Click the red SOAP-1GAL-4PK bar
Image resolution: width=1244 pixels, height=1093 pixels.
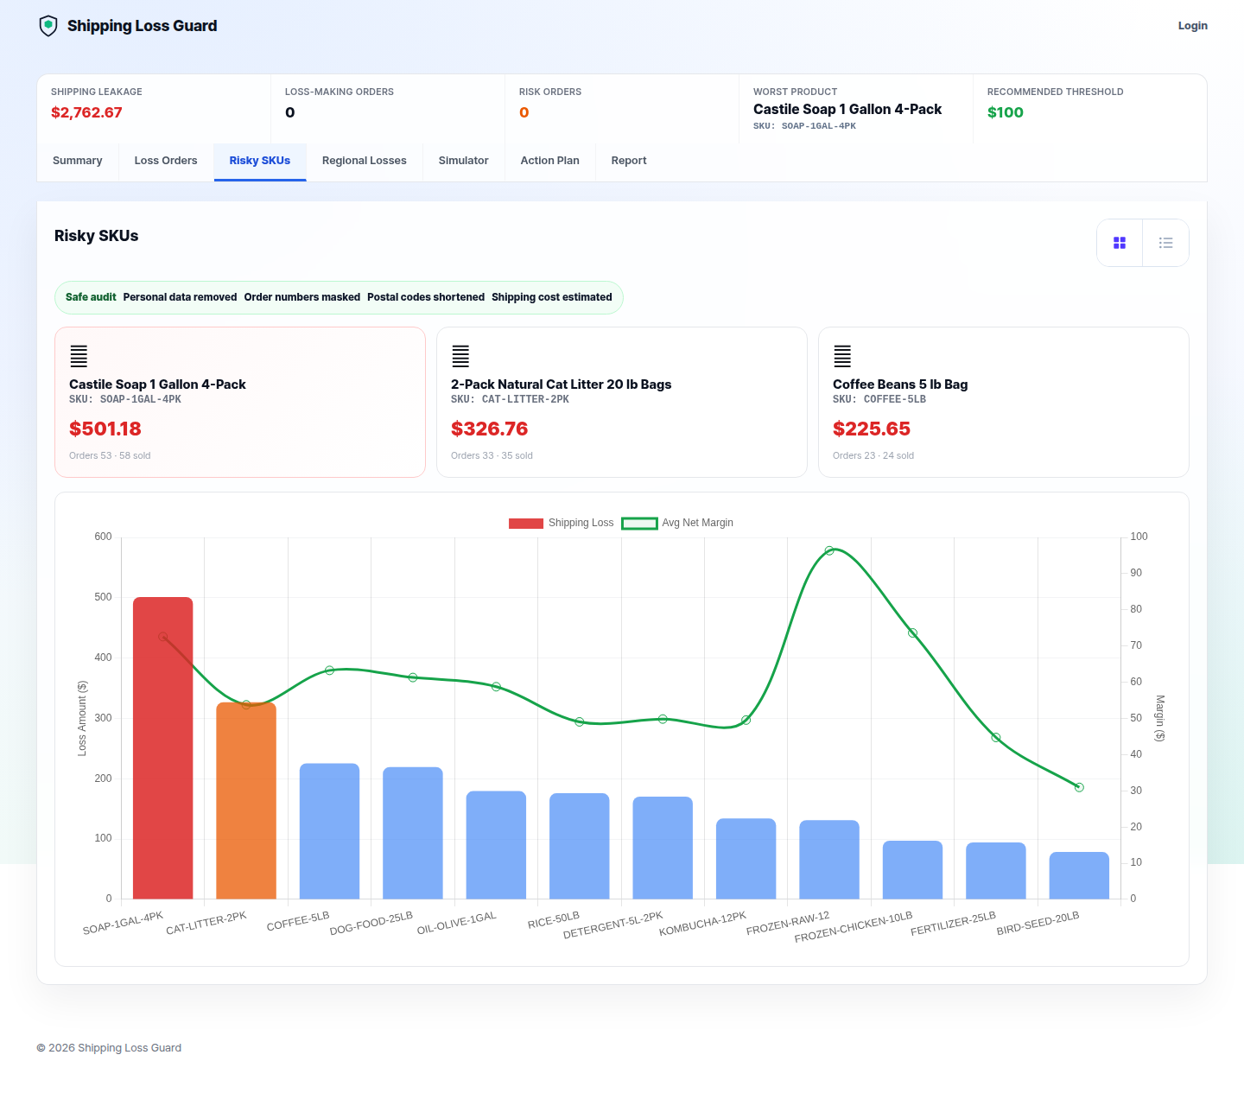pyautogui.click(x=163, y=748)
